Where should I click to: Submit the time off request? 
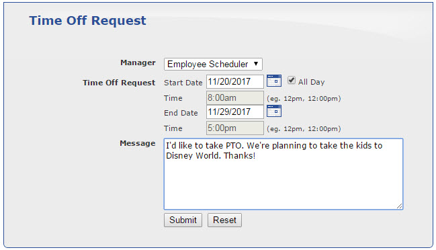(183, 220)
